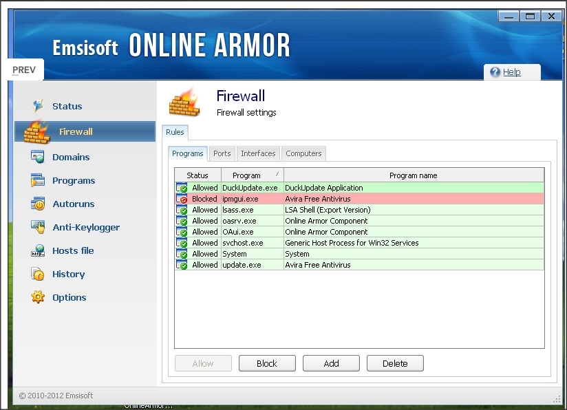Image resolution: width=567 pixels, height=410 pixels.
Task: Click the Delete button
Action: pyautogui.click(x=395, y=363)
